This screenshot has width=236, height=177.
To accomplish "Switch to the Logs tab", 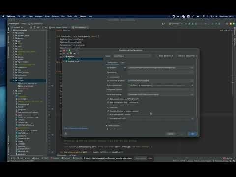I will coord(122,63).
